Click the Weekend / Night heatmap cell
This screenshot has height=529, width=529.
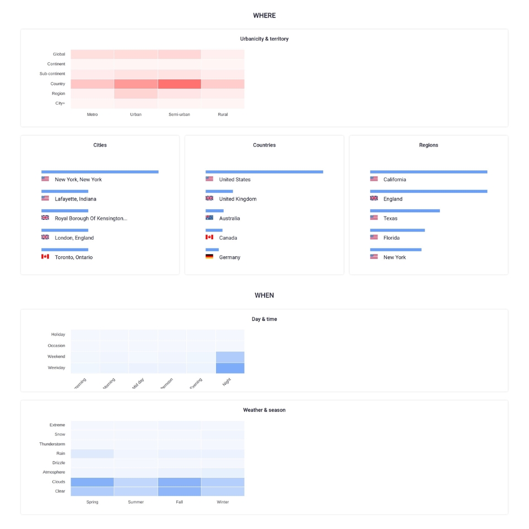[230, 357]
